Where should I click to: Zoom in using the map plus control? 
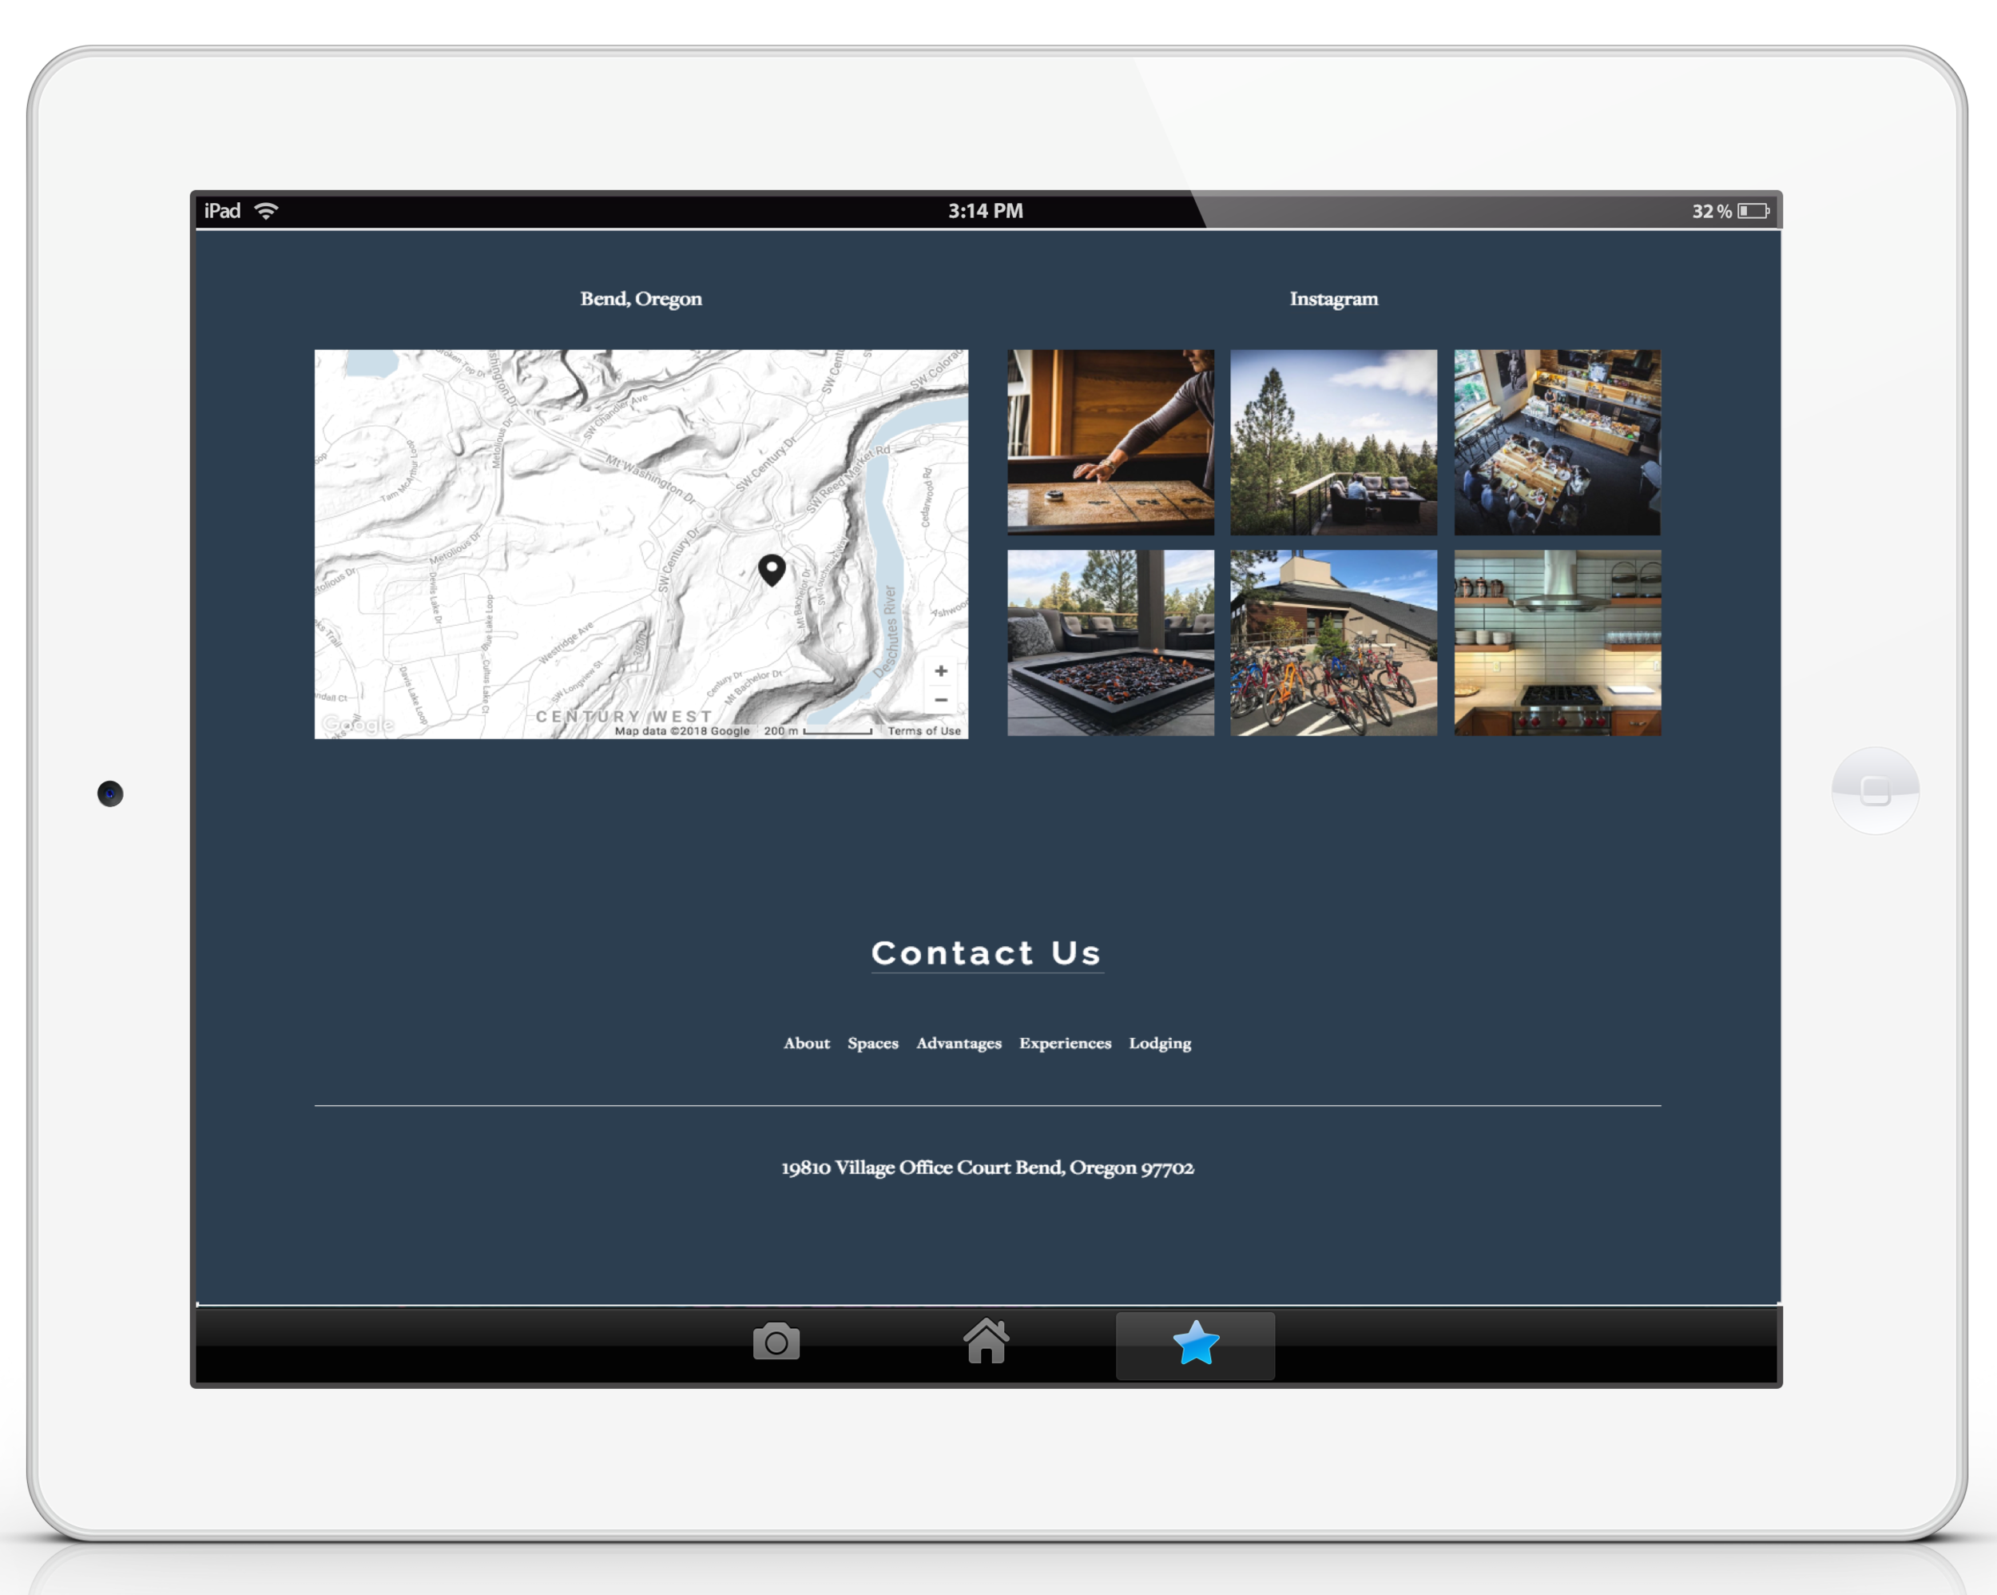(941, 670)
